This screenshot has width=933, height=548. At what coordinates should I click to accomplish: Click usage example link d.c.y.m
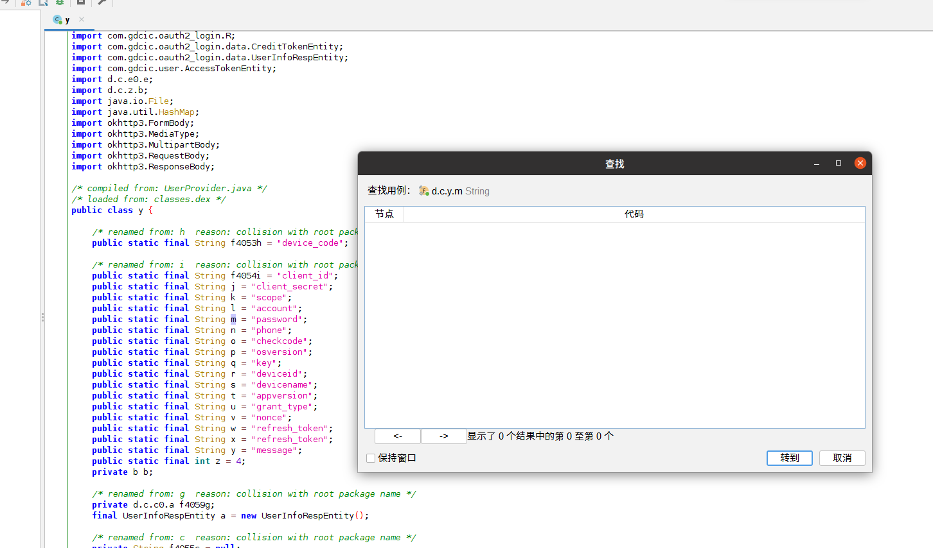pyautogui.click(x=447, y=191)
